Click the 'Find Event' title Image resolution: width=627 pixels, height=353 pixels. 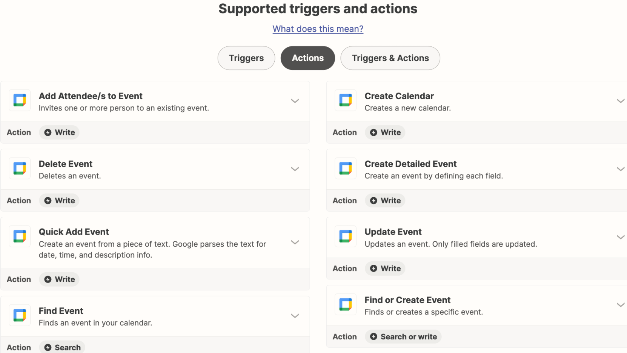click(x=61, y=311)
